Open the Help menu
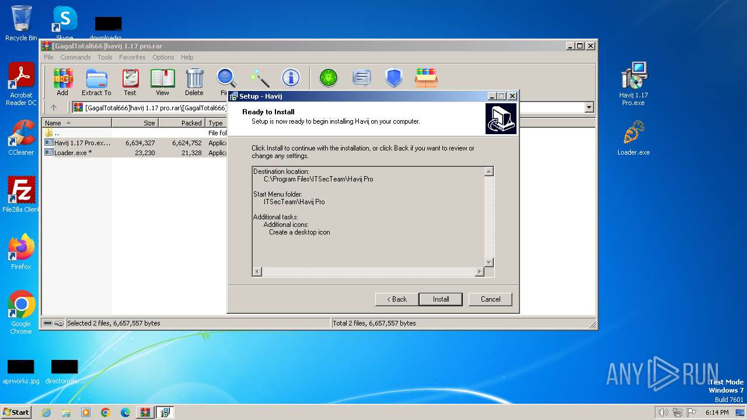Image resolution: width=747 pixels, height=420 pixels. pos(187,57)
